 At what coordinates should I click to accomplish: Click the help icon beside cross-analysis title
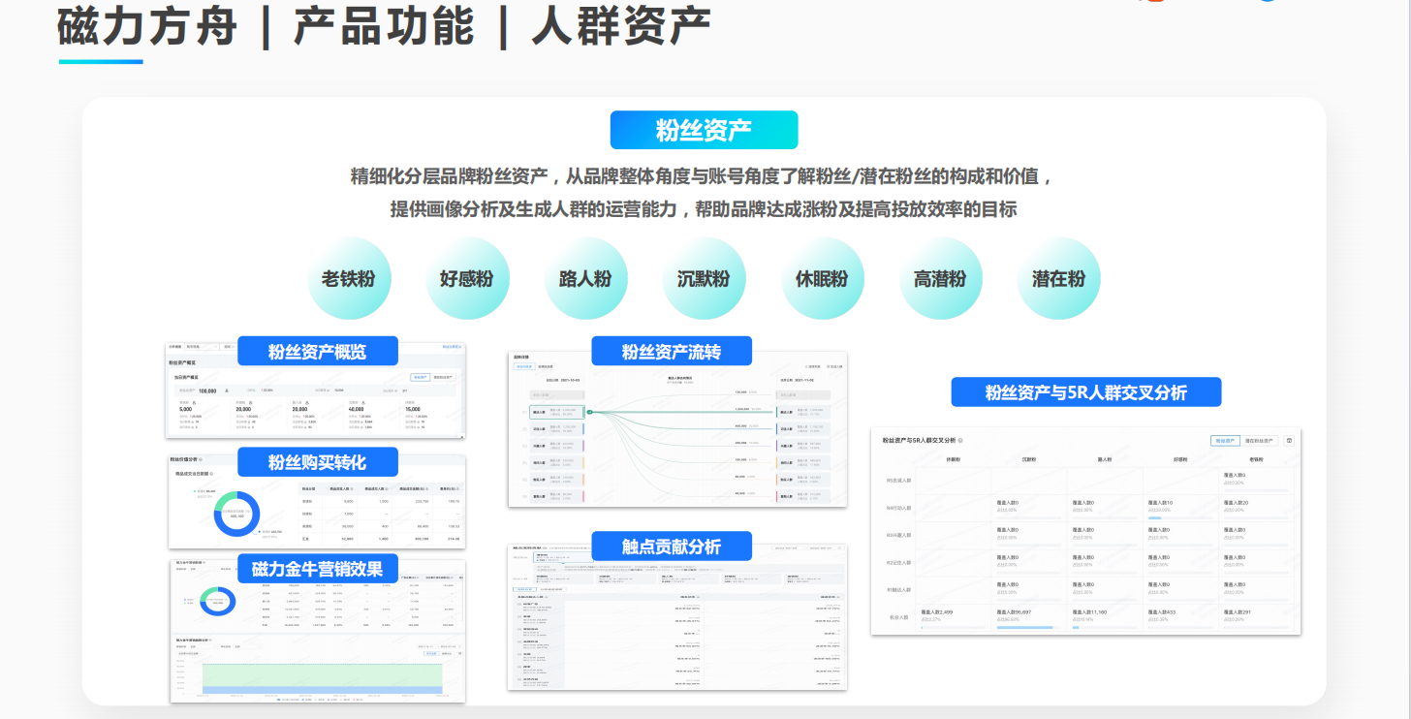tap(960, 440)
